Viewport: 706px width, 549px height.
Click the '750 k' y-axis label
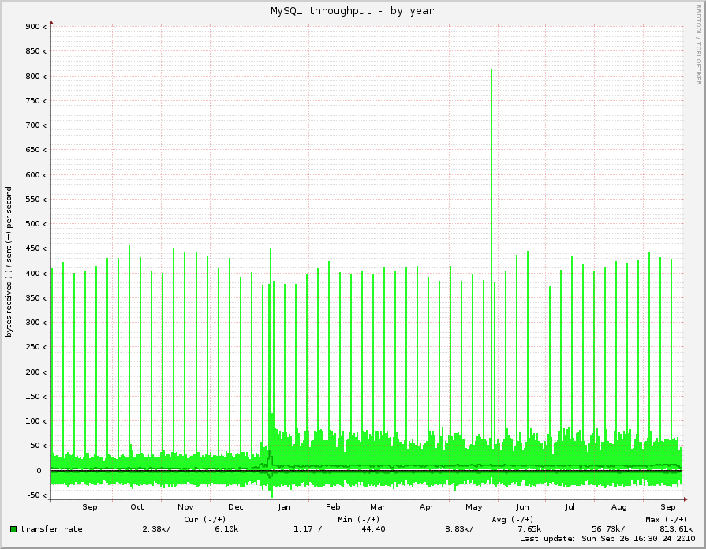(x=36, y=101)
